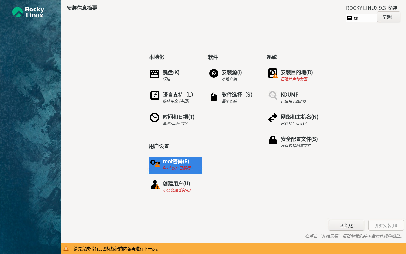Viewport: 406px width, 254px height.
Task: Click the 软件 section heading
Action: point(213,57)
